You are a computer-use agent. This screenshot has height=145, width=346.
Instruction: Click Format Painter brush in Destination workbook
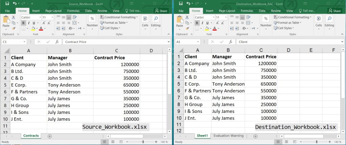coord(187,28)
